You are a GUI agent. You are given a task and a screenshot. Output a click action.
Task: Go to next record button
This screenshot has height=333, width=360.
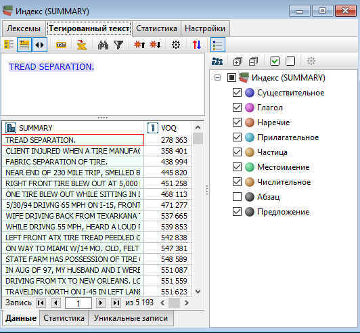point(101,303)
